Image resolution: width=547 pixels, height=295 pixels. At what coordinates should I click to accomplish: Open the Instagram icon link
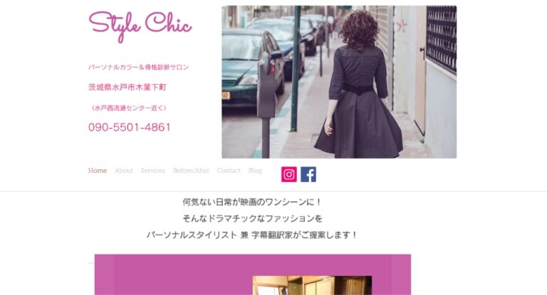[x=289, y=174]
